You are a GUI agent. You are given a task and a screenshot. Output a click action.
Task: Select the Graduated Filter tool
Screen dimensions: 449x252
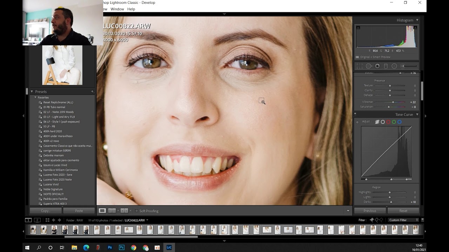coord(386,66)
